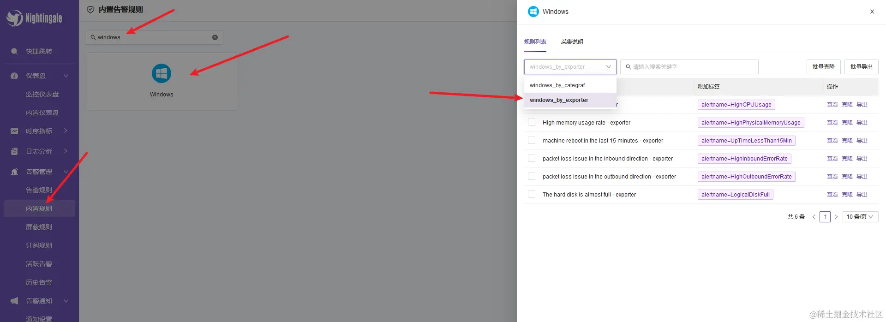Image resolution: width=886 pixels, height=322 pixels.
Task: Collapse the 告警通知 sidebar section
Action: pyautogui.click(x=66, y=301)
